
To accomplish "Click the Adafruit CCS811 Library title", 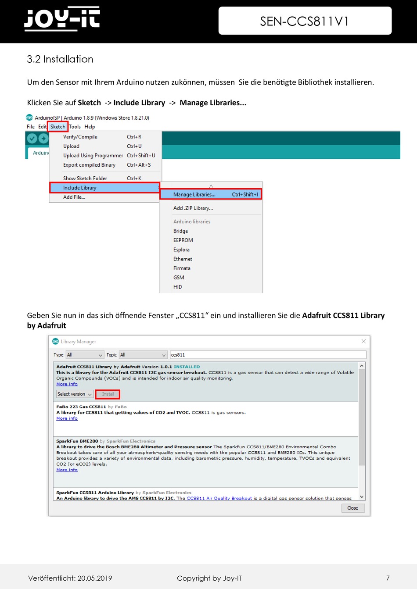I will click(x=84, y=367).
